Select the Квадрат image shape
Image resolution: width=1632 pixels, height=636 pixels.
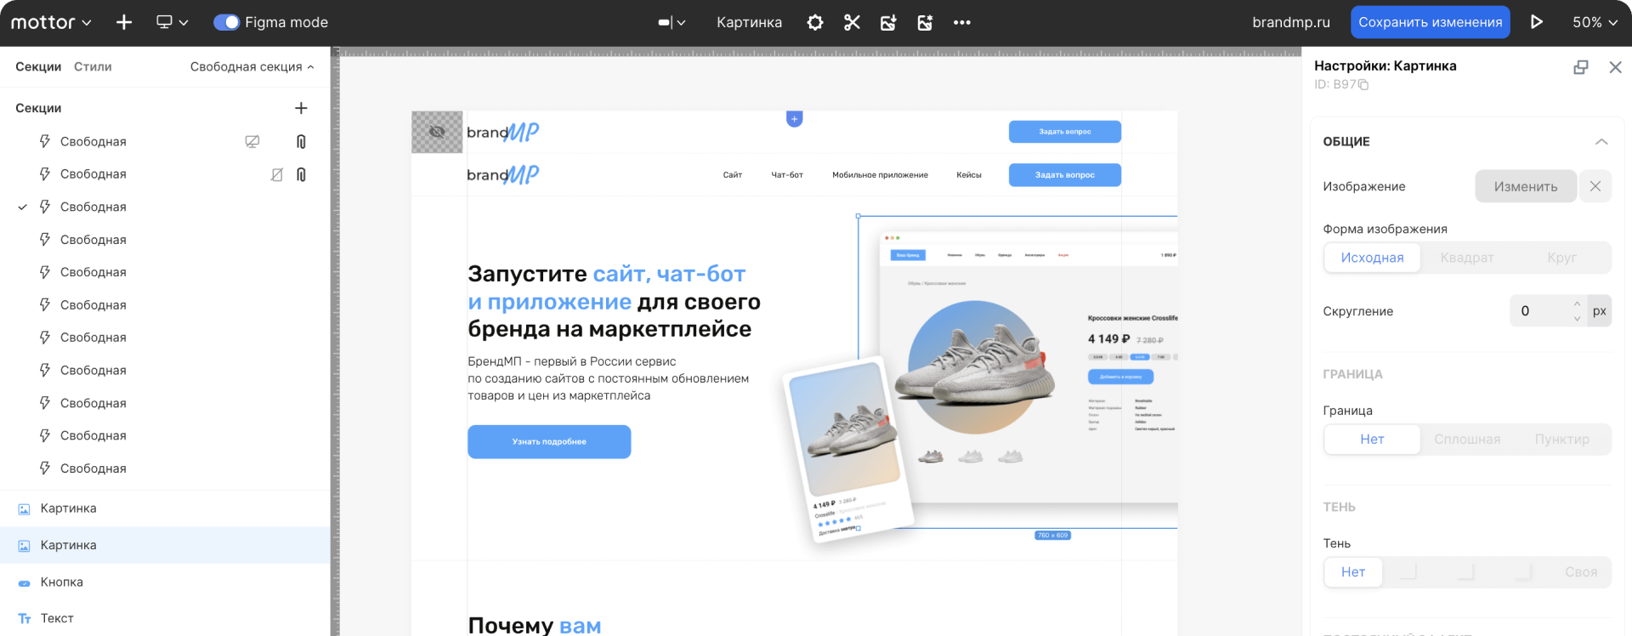click(1467, 258)
